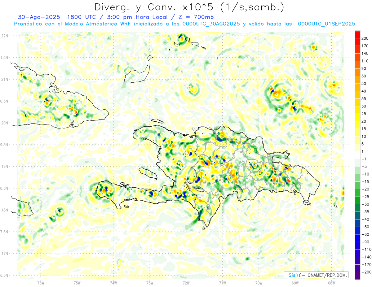
Task: Click the red color scale segment beside 200
Action: tap(357, 34)
